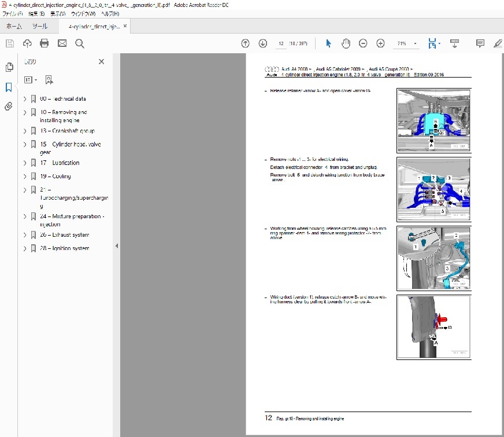Open the ファイル(F) menu

pos(12,13)
